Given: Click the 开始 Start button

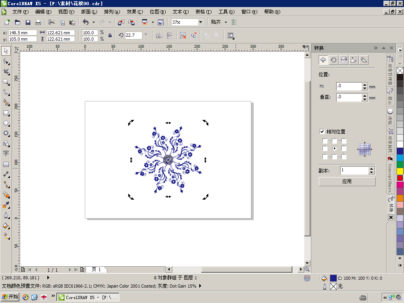Looking at the screenshot, I should point(10,297).
